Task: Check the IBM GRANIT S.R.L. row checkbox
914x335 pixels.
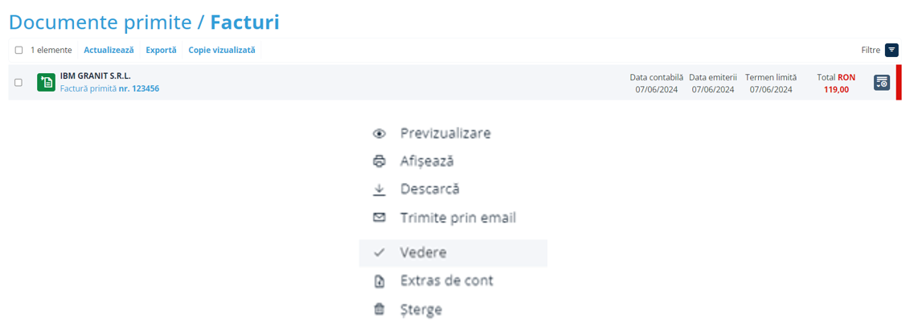Action: (x=19, y=82)
